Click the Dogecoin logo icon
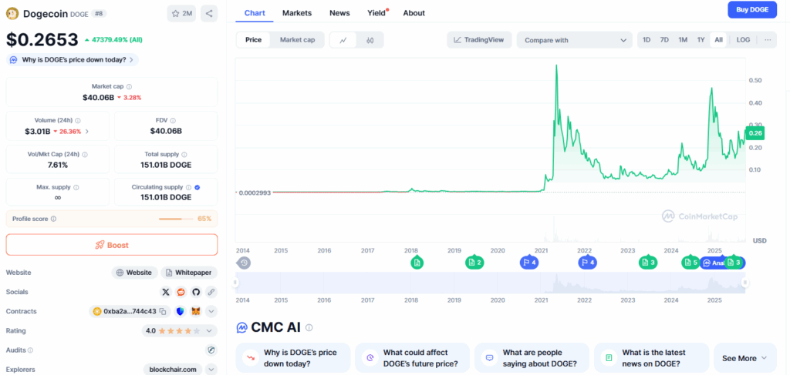Viewport: 790px width, 375px height. pyautogui.click(x=12, y=14)
